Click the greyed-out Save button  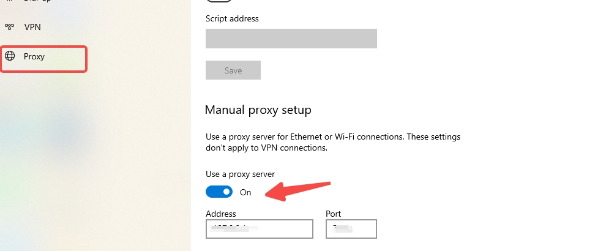point(233,70)
